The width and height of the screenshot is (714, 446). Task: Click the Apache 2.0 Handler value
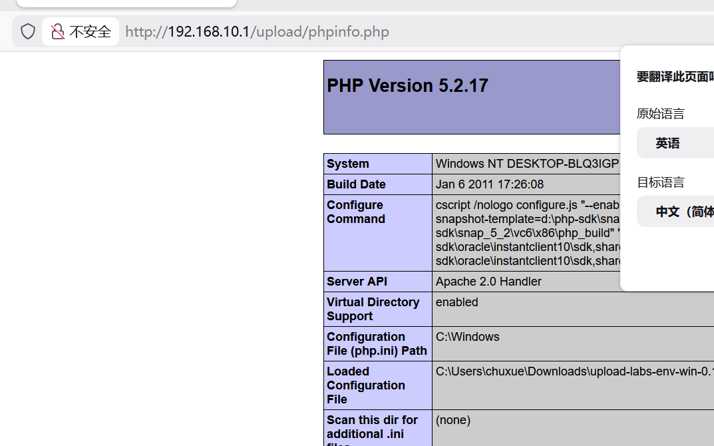pyautogui.click(x=488, y=282)
